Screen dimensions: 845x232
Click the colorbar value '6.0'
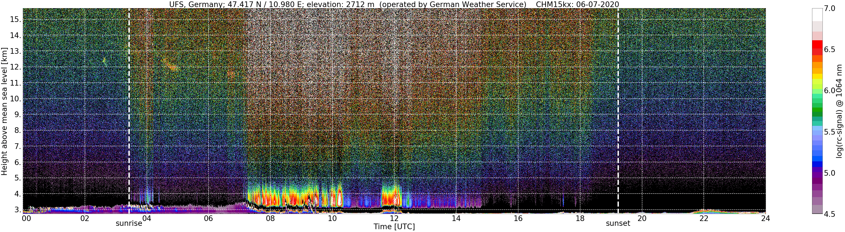click(829, 91)
